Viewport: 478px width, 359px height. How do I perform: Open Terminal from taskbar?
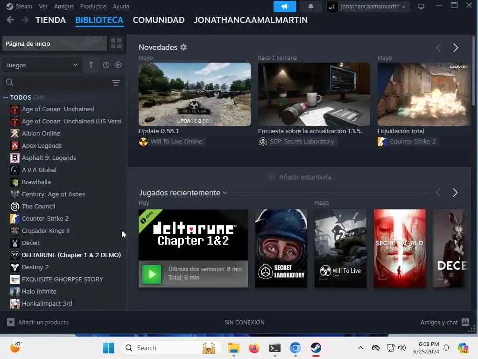[x=274, y=348]
